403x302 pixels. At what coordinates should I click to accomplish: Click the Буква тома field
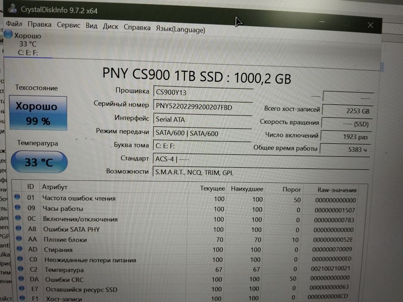click(202, 146)
